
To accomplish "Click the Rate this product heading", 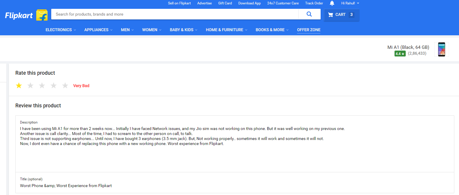I will [35, 73].
